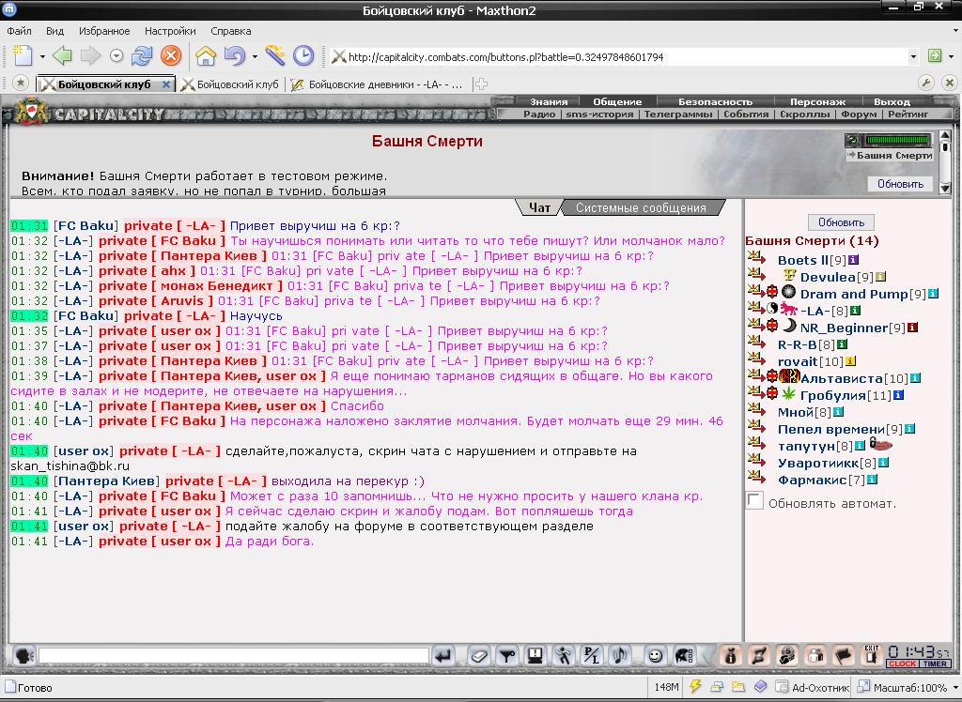Expand the Масштаб:100% zoom dropdown
Screen dimensions: 962x702
coord(954,688)
